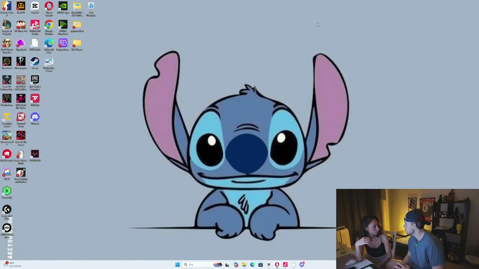Select the VALORANT desktop shortcut

(35, 156)
